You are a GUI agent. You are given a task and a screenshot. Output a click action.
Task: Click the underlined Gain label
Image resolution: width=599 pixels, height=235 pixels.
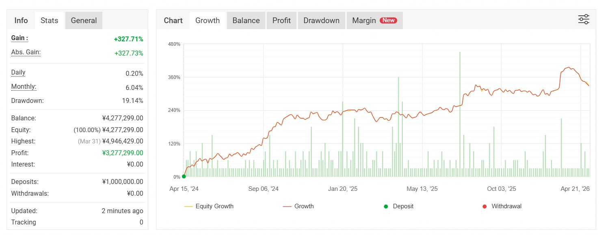point(19,38)
